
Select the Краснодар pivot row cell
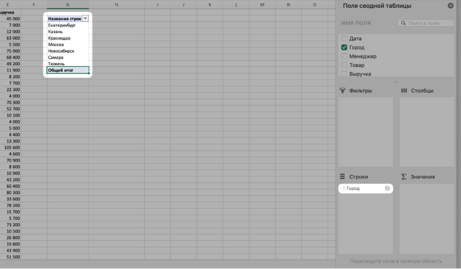pos(68,38)
